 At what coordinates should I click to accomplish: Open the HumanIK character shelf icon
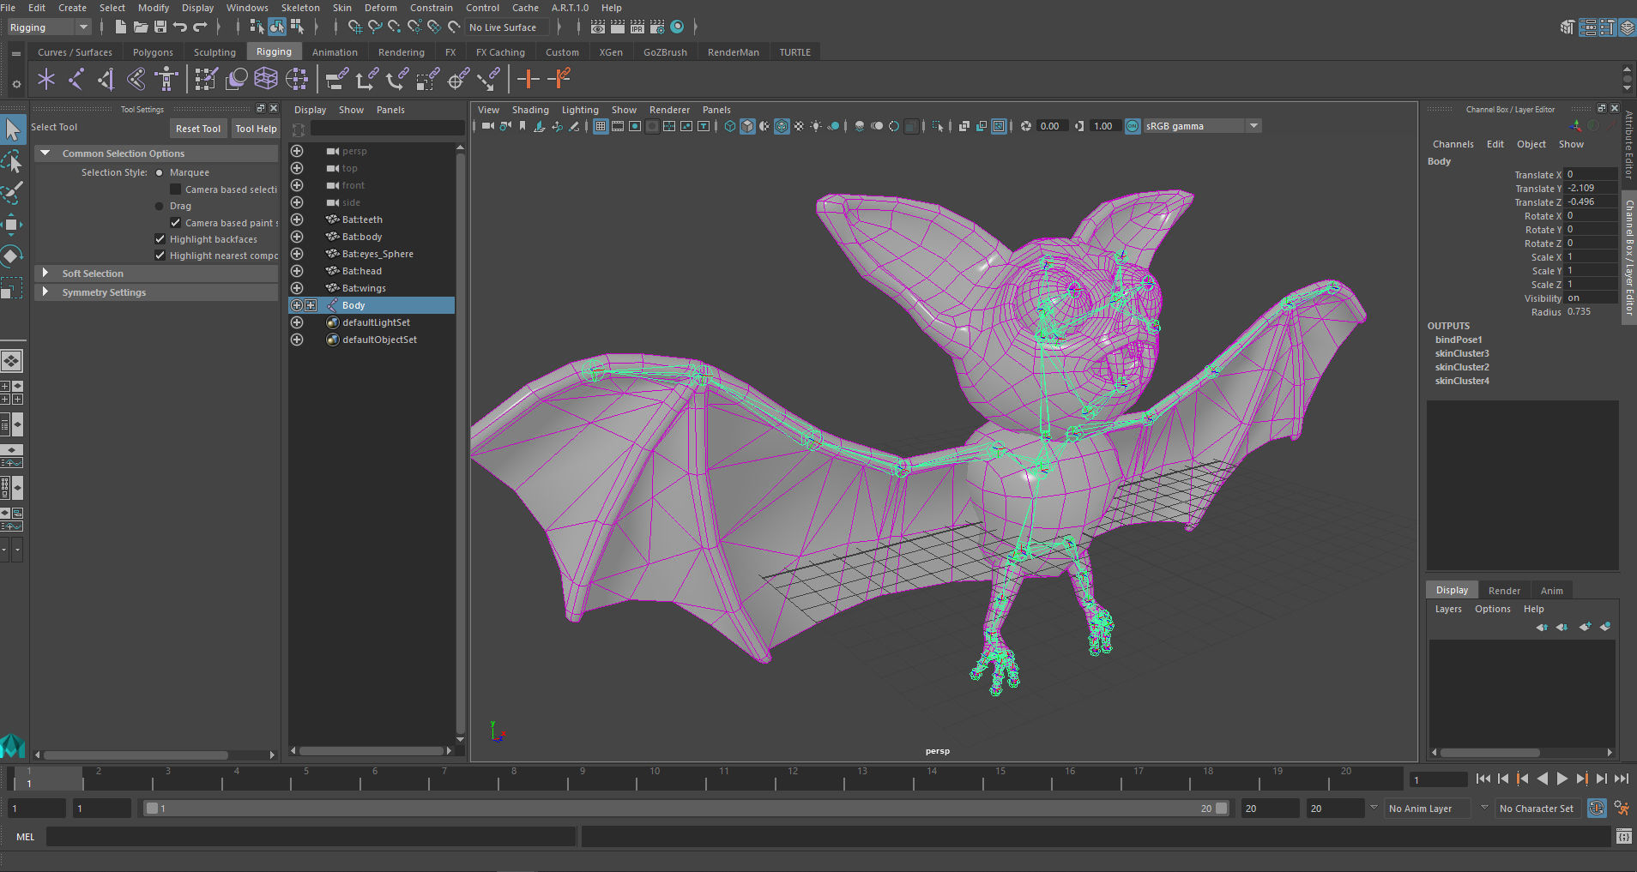click(x=166, y=80)
